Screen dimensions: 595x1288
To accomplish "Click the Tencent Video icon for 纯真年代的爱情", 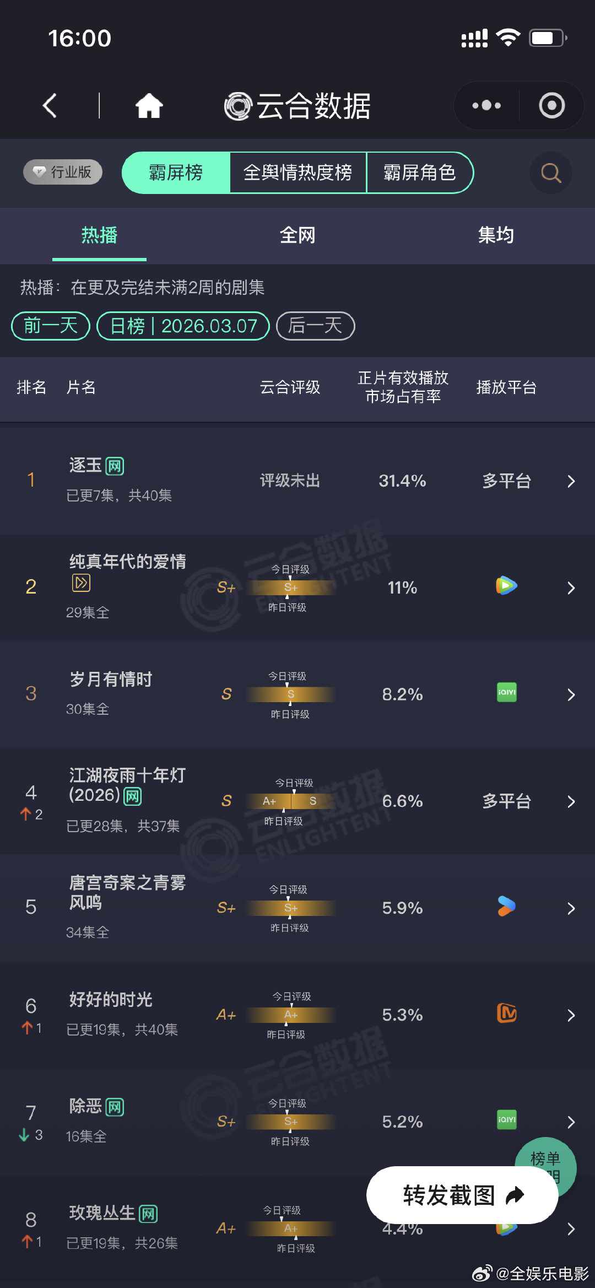I will (505, 586).
